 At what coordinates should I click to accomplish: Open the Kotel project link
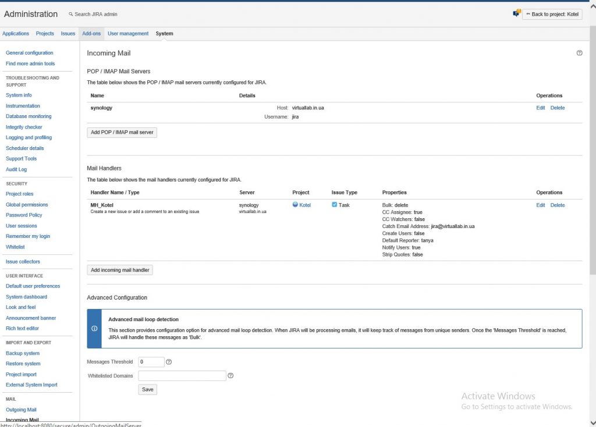tap(305, 205)
